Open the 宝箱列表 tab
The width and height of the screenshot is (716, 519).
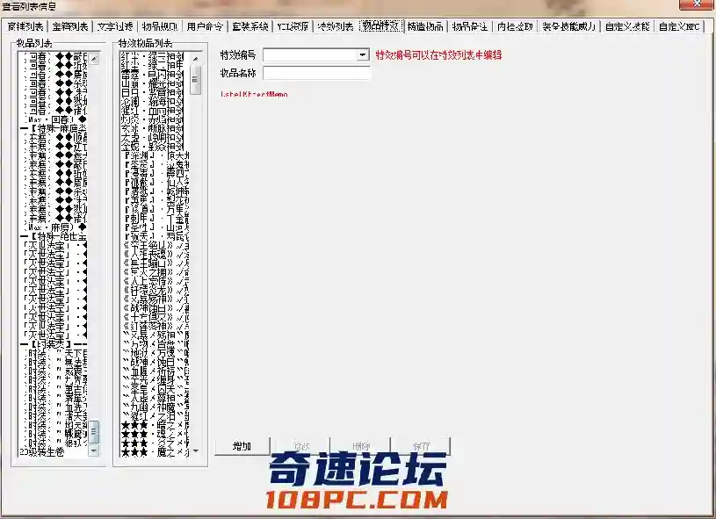[70, 26]
